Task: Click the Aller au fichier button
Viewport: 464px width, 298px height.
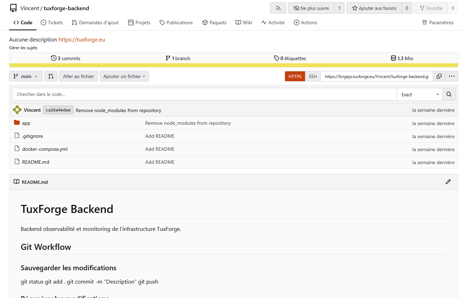Action: (79, 76)
